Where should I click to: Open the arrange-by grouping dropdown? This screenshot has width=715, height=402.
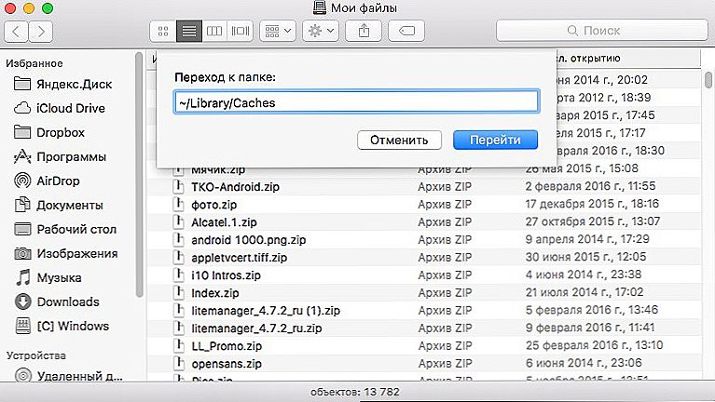(278, 31)
